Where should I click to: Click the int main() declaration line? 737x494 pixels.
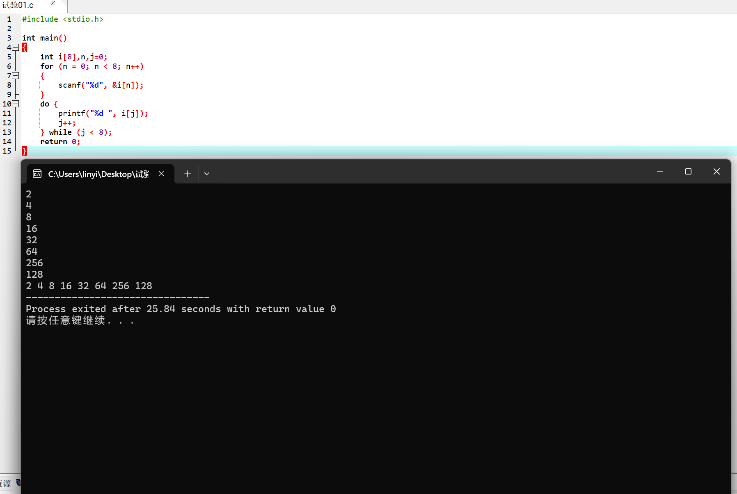tap(44, 38)
